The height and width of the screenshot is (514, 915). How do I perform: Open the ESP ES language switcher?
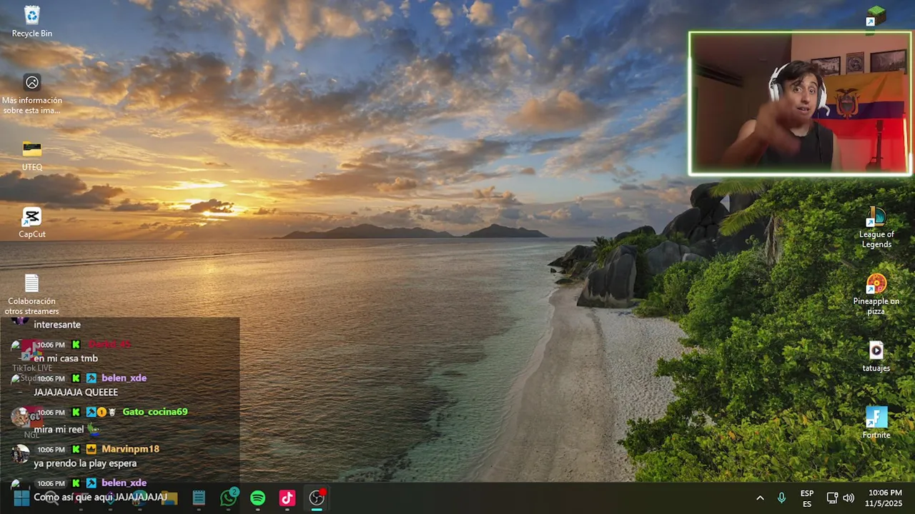click(x=807, y=498)
